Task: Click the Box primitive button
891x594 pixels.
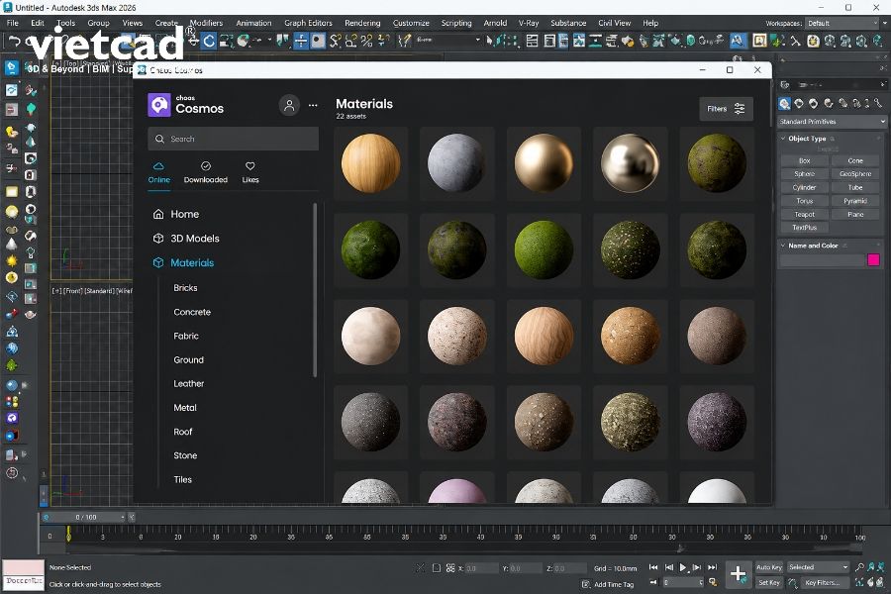Action: click(804, 160)
